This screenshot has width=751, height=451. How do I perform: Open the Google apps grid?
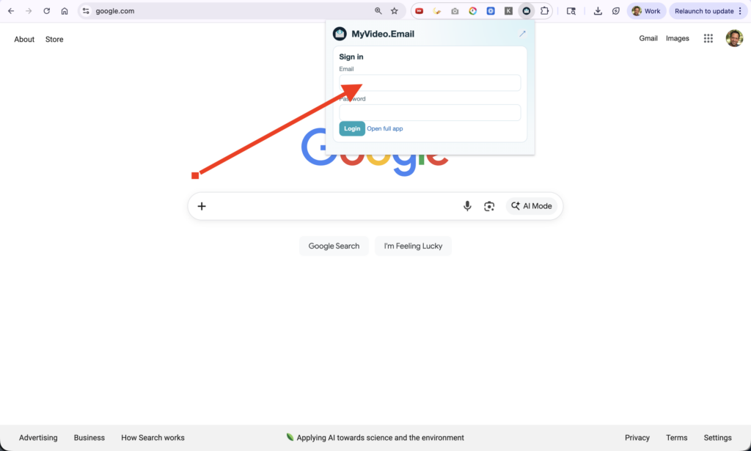(x=708, y=38)
